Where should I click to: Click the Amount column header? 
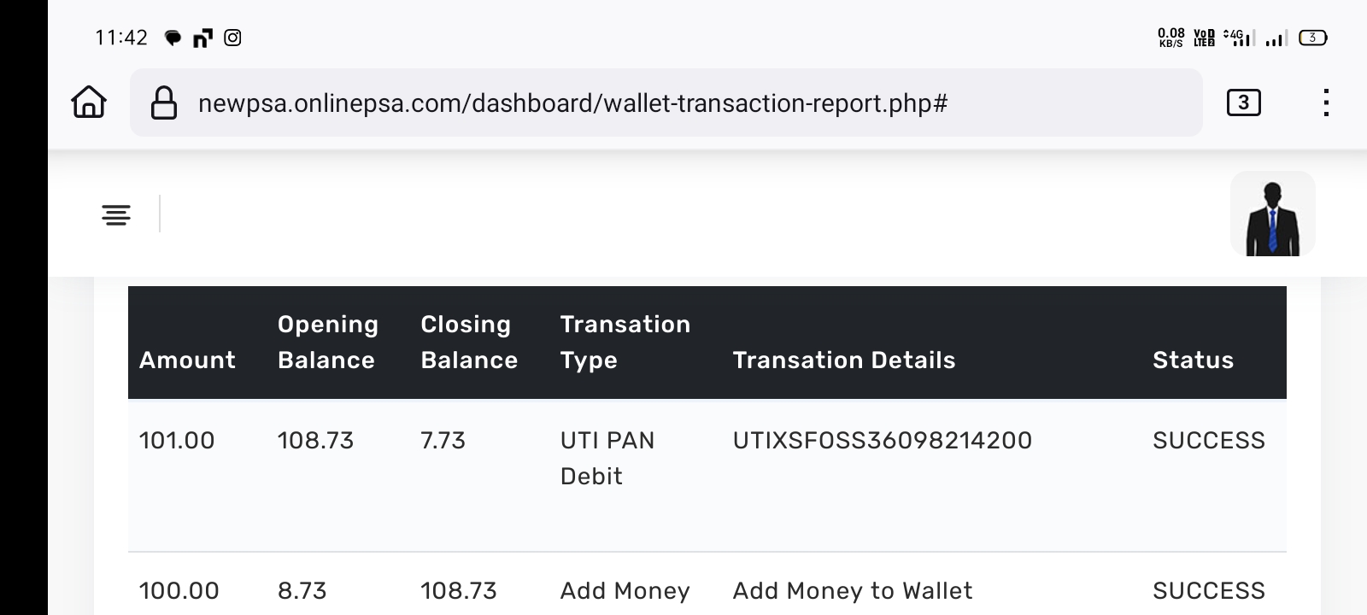tap(187, 360)
